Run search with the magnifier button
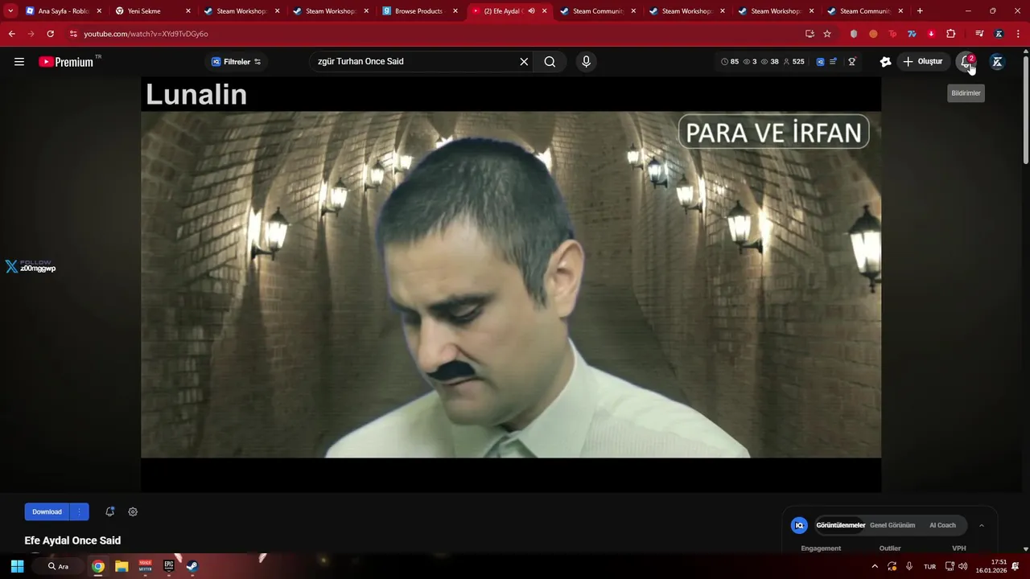 pyautogui.click(x=550, y=62)
